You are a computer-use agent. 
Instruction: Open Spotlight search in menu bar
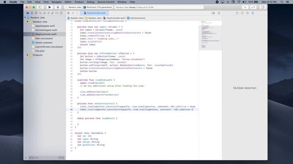282,2
